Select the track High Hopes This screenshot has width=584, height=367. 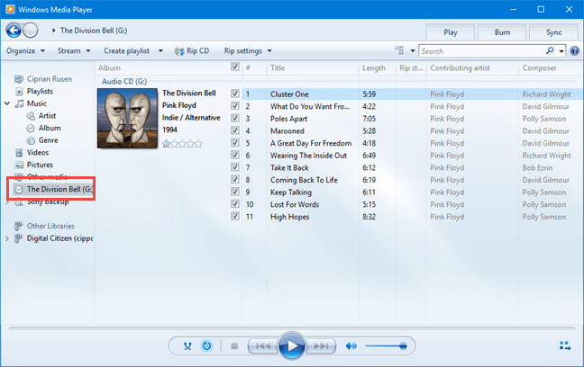coord(290,217)
